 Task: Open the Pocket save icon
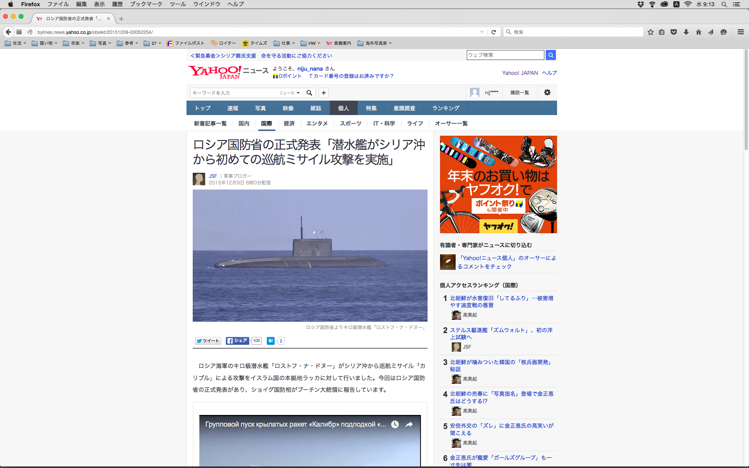coord(674,32)
